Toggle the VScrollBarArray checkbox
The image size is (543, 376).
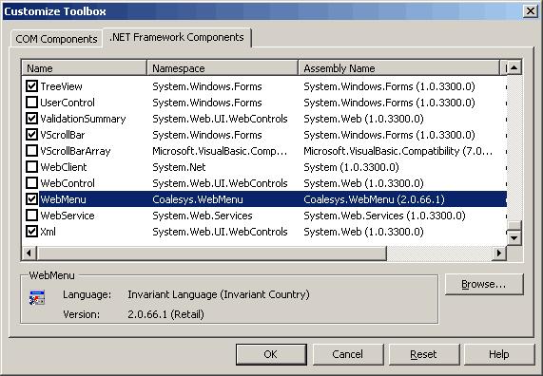pos(32,150)
